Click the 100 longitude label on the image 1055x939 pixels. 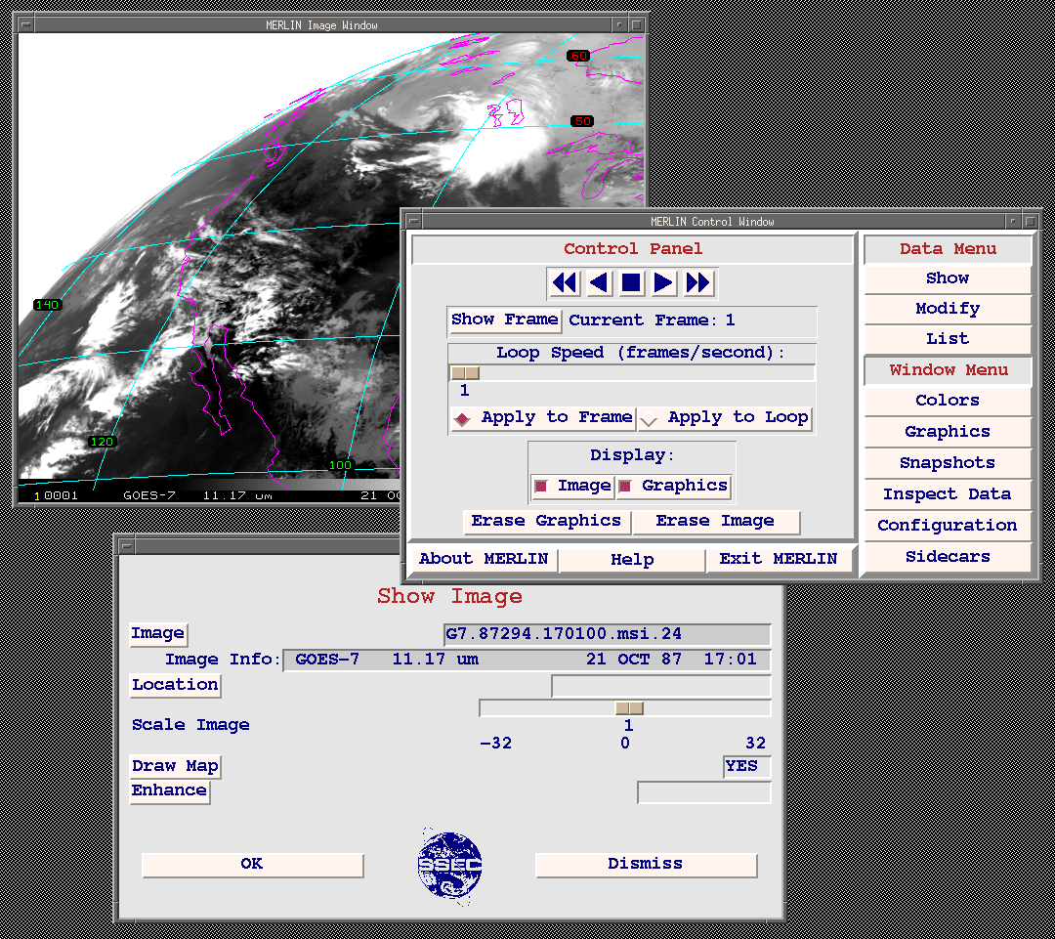[341, 465]
